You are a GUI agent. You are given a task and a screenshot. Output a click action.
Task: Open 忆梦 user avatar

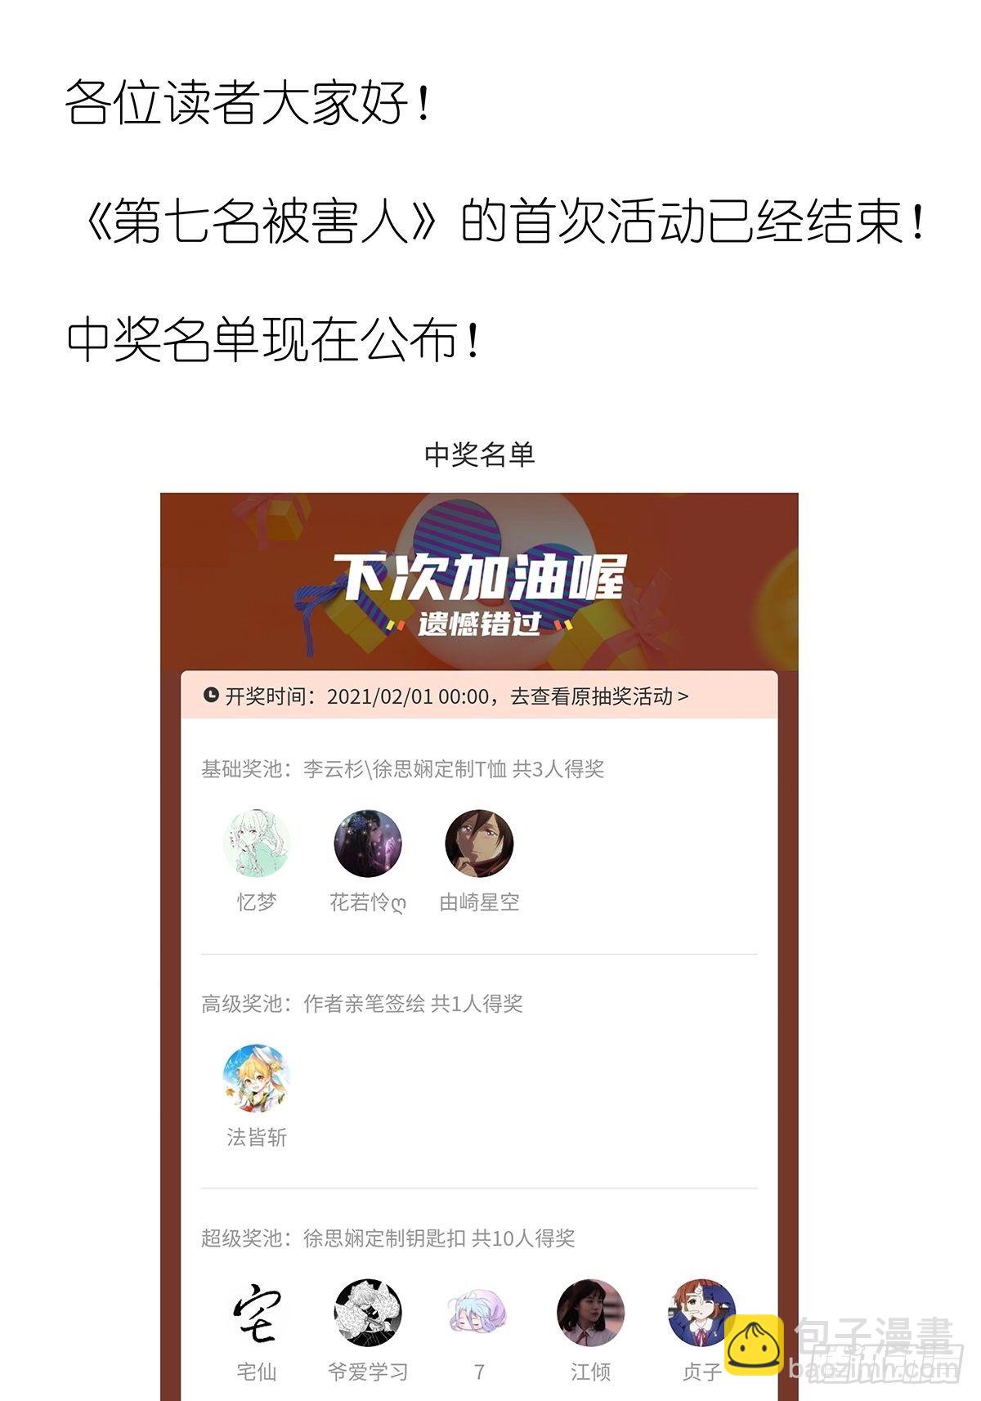[257, 844]
